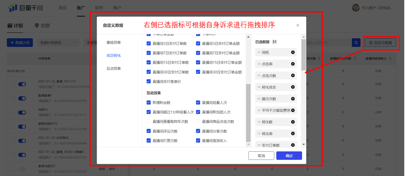The width and height of the screenshot is (405, 176).
Task: Remove 点击率 from selected data list
Action: 292,64
